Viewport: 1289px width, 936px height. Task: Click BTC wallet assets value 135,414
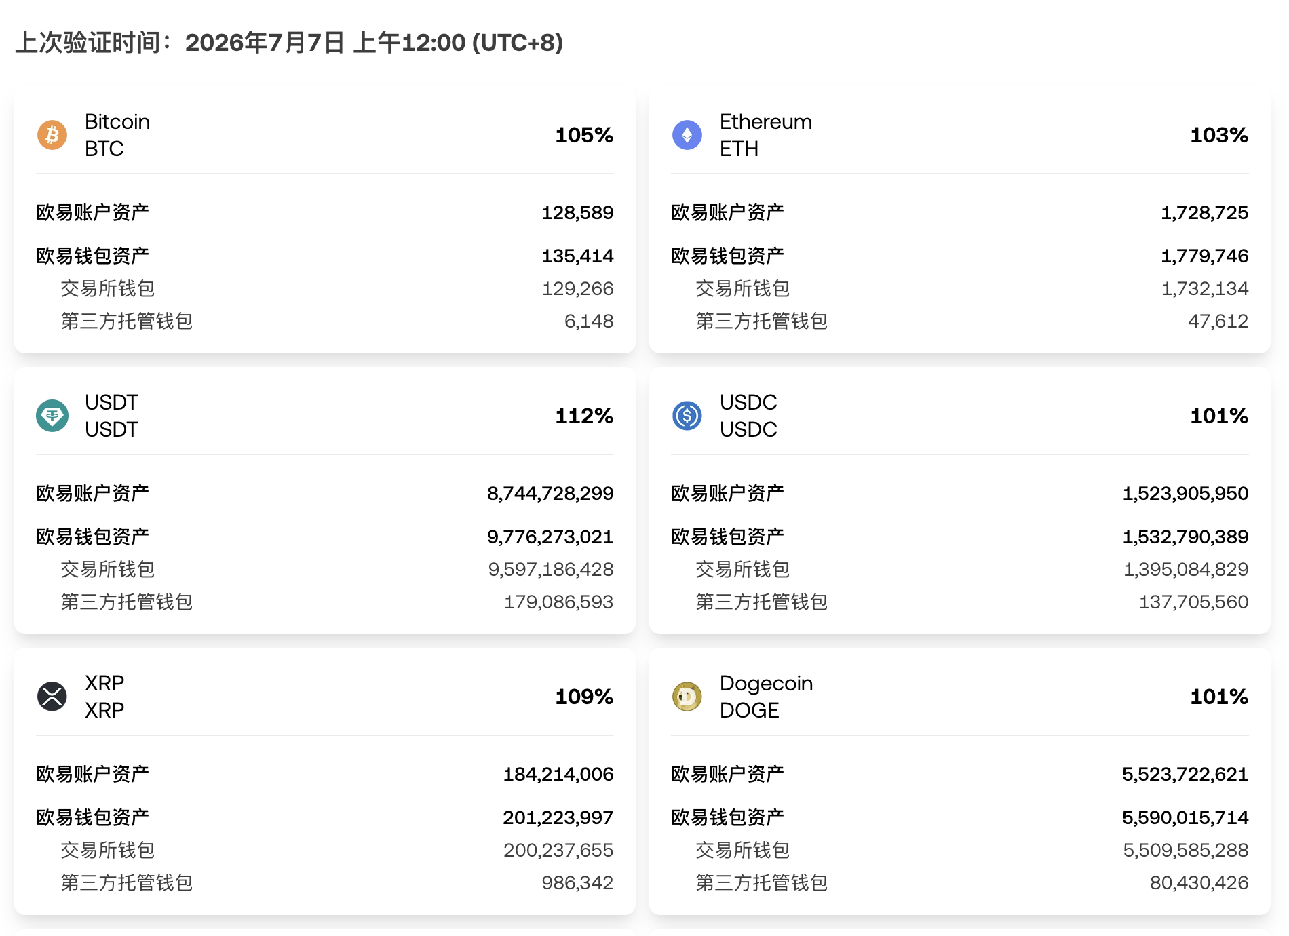tap(577, 256)
